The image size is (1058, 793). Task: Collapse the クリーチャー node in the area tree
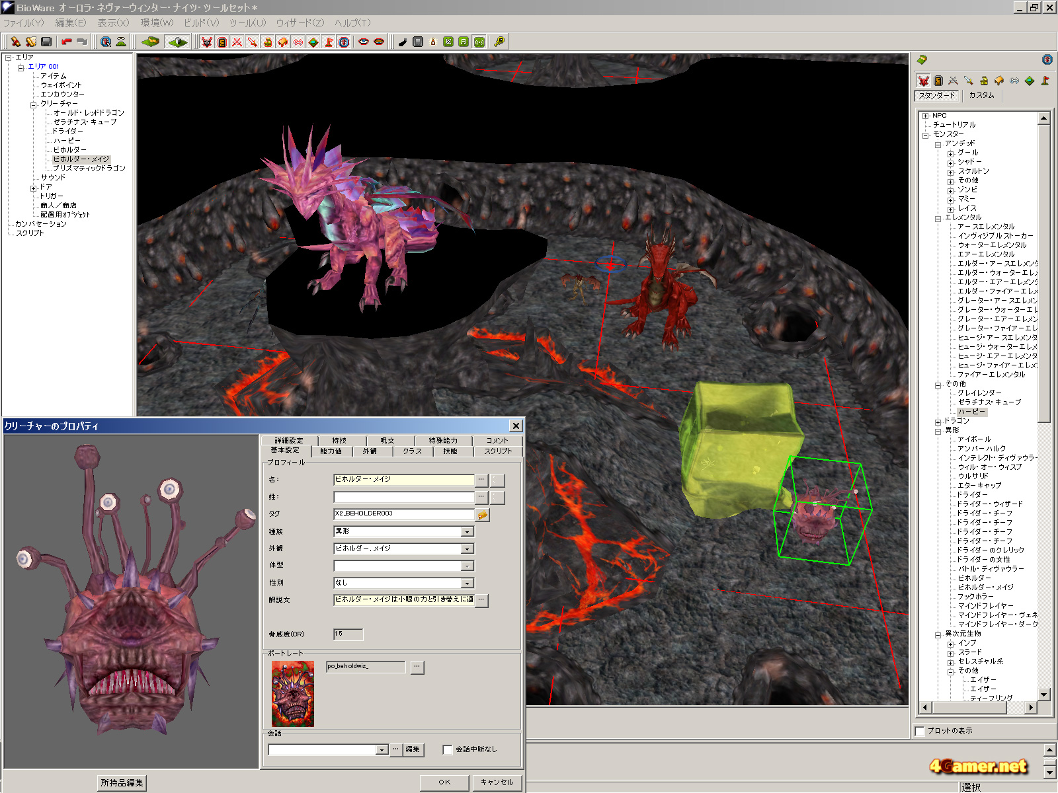pyautogui.click(x=34, y=104)
